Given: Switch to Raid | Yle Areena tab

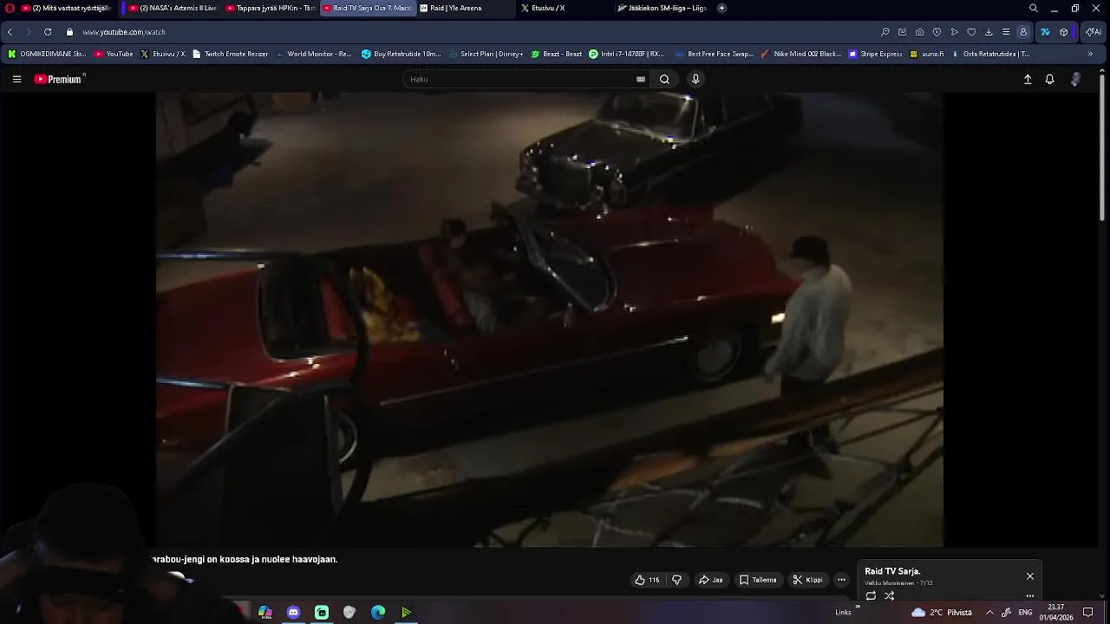Looking at the screenshot, I should click(464, 8).
